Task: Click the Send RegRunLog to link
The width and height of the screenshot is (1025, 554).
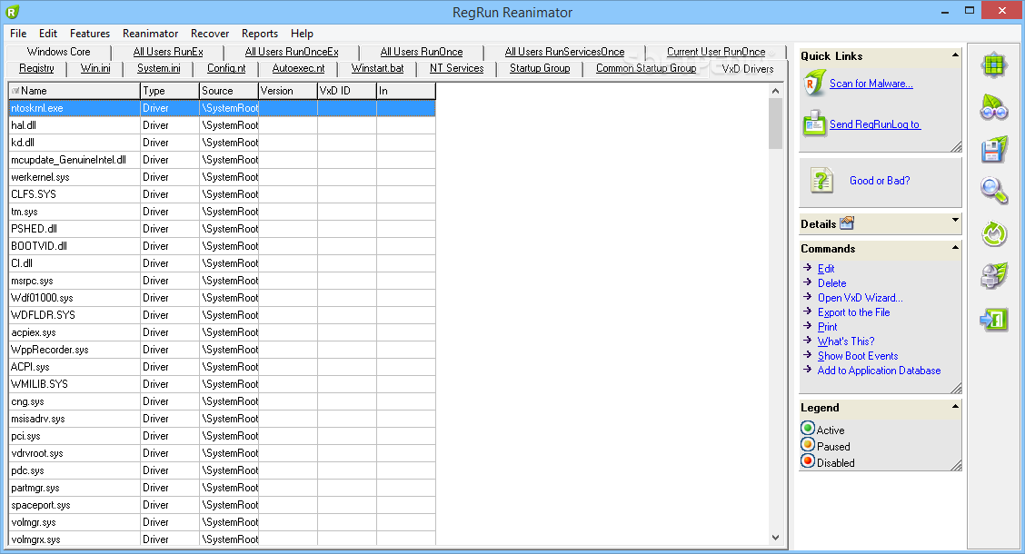Action: 875,124
